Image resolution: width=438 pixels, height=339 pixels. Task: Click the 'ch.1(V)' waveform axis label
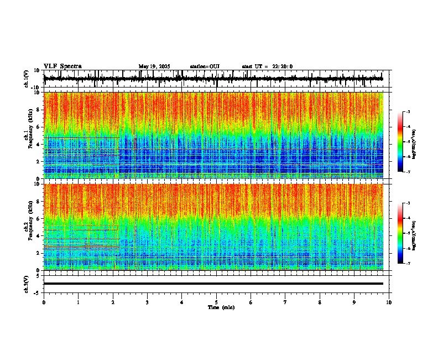[x=27, y=79]
